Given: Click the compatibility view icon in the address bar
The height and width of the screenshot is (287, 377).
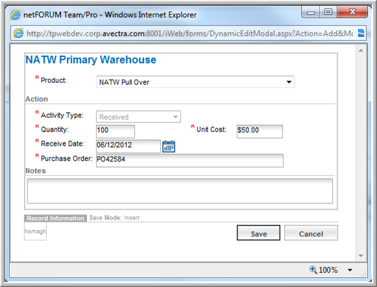Looking at the screenshot, I should tap(361, 33).
